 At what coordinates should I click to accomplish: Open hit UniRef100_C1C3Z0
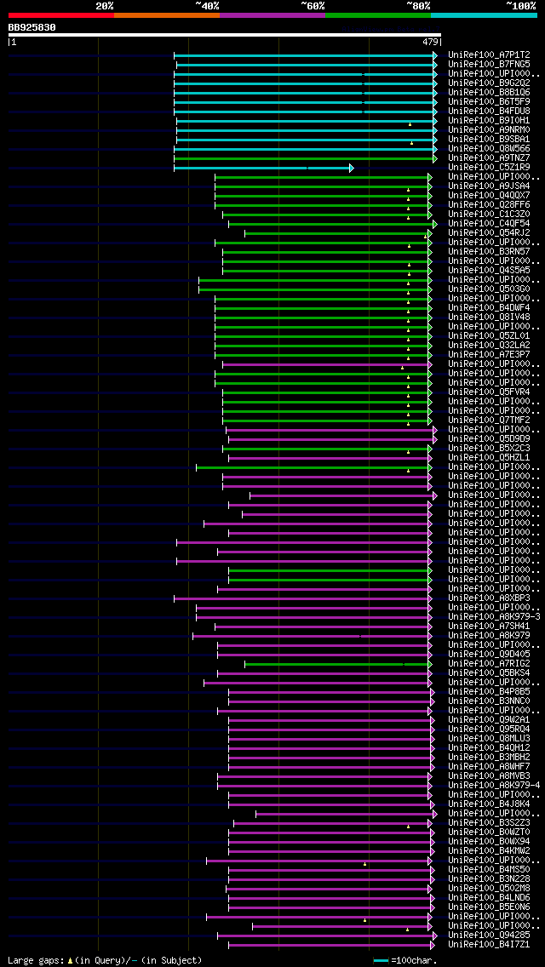tap(489, 214)
